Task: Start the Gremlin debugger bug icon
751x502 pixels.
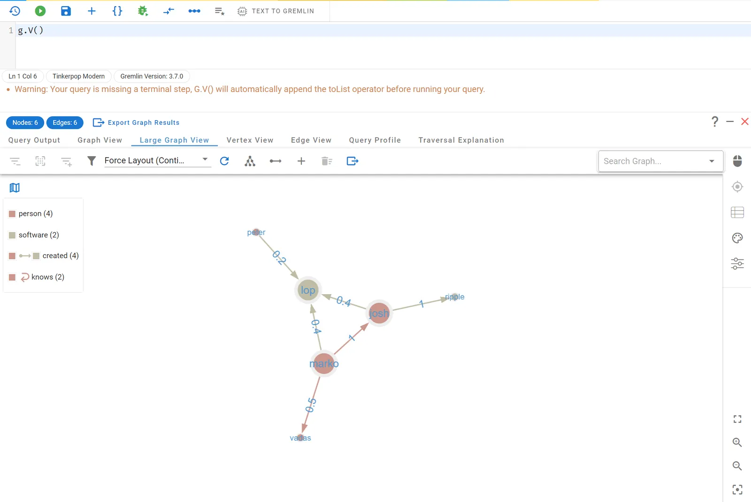Action: [x=143, y=11]
